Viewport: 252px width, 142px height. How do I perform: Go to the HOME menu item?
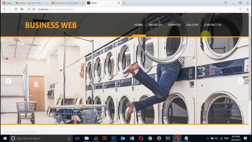pyautogui.click(x=139, y=25)
